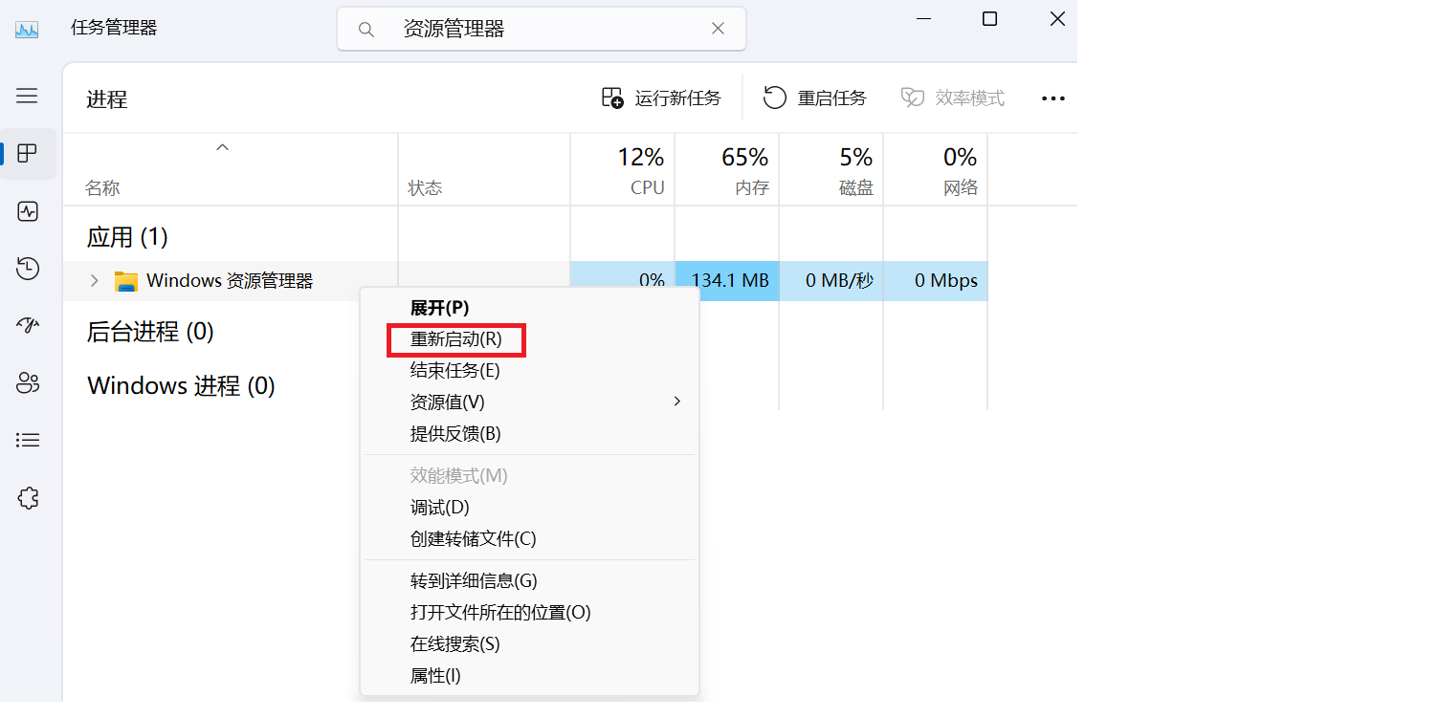Select the 应用 (1) group heading
1440x718 pixels.
point(127,236)
